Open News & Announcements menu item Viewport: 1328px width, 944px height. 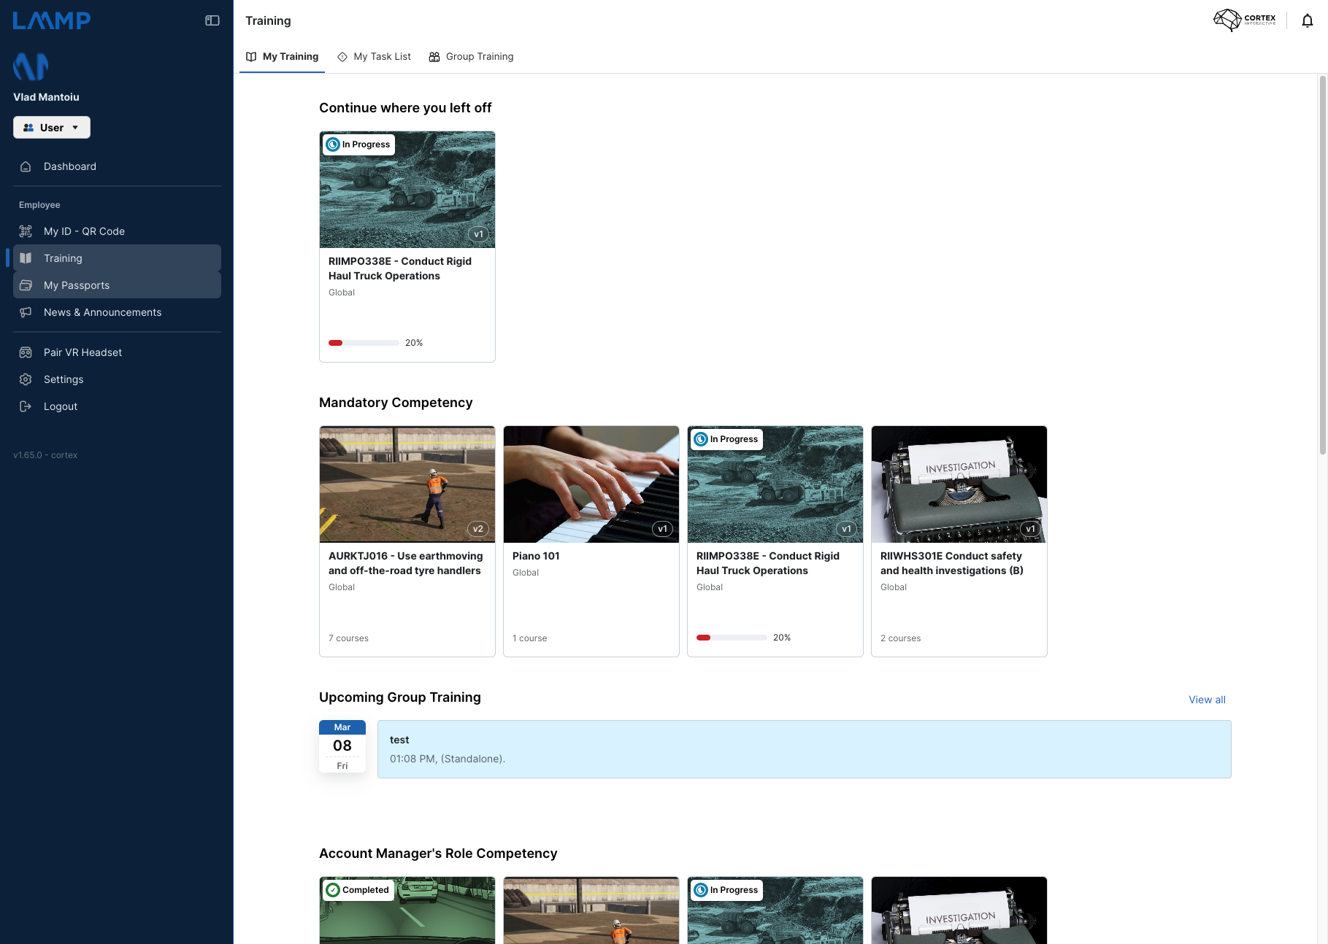pos(117,312)
